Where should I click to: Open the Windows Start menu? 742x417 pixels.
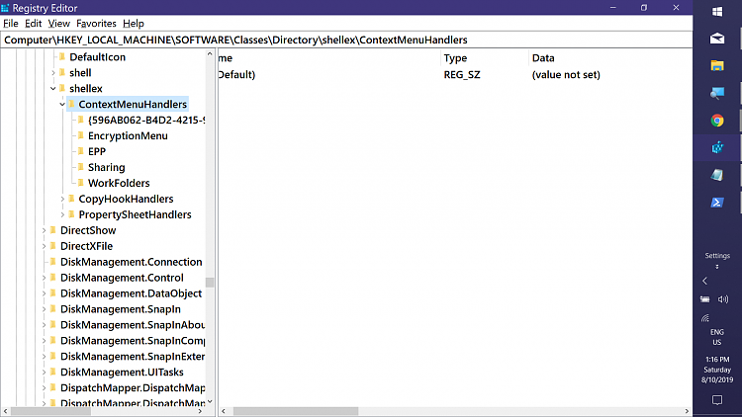click(x=717, y=11)
